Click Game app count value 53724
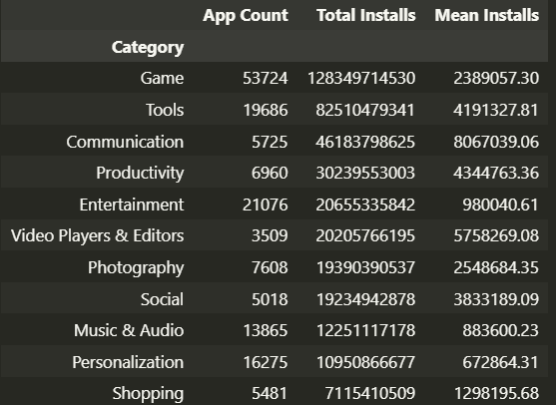Viewport: 556px width, 405px height. (x=266, y=79)
